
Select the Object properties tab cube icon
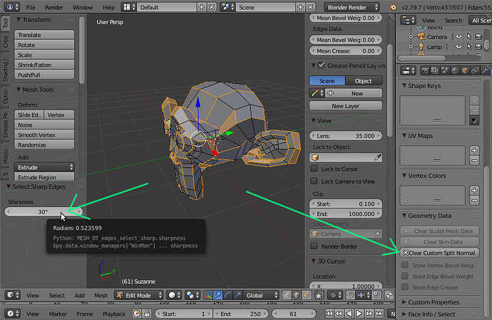[465, 70]
